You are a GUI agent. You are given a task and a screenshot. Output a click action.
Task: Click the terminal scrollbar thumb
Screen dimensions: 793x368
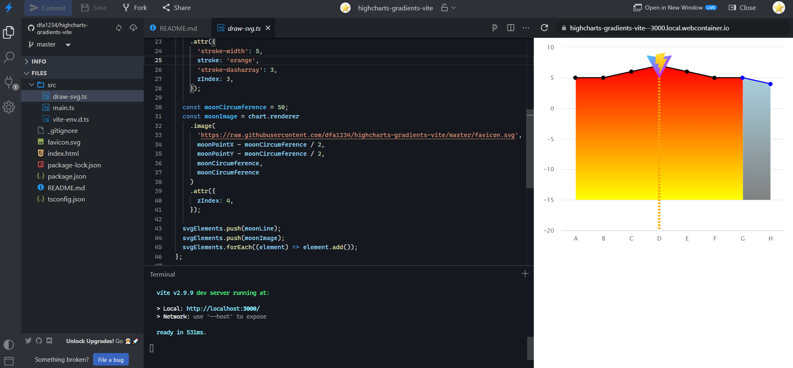530,348
